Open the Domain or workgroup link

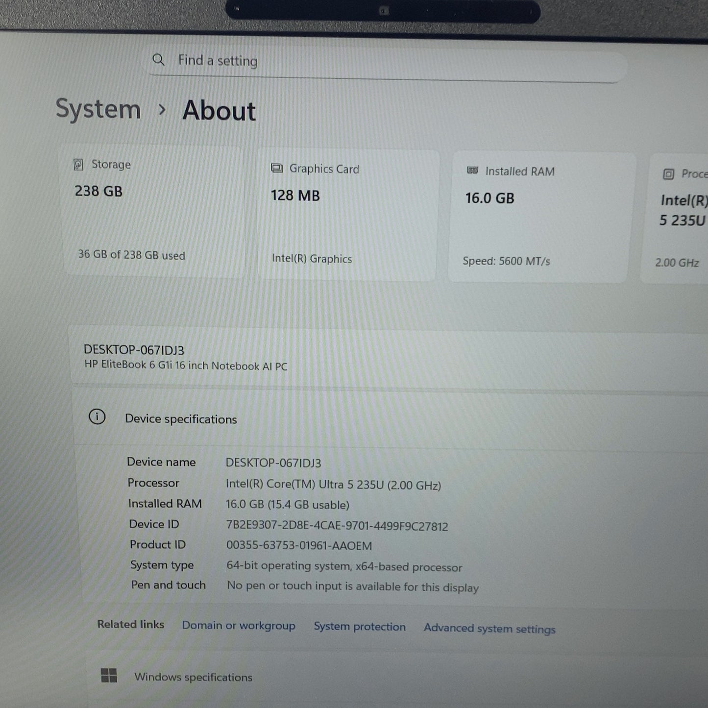[239, 625]
